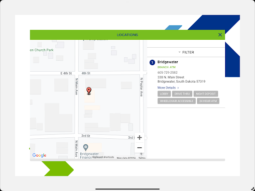The image size is (255, 191).
Task: Select the LOBBY tag
Action: pos(164,94)
